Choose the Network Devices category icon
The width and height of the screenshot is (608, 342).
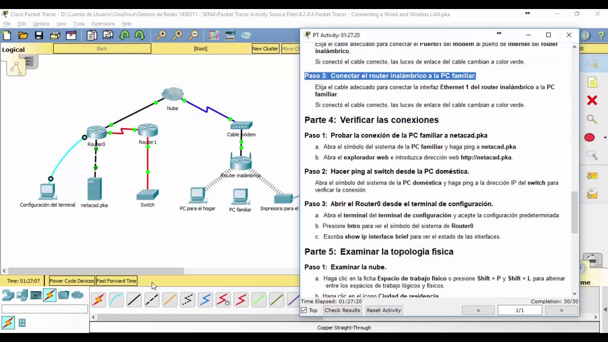click(x=8, y=295)
